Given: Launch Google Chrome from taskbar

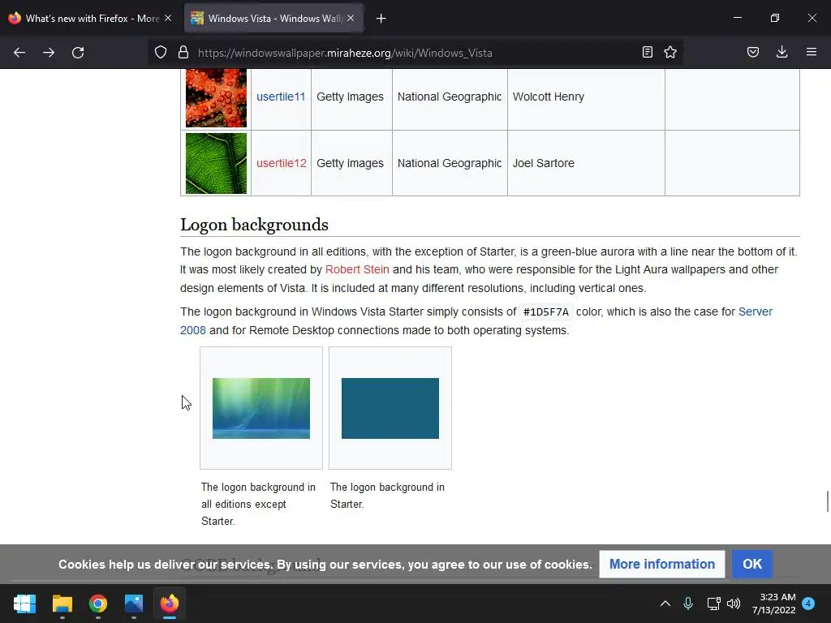Looking at the screenshot, I should [98, 604].
